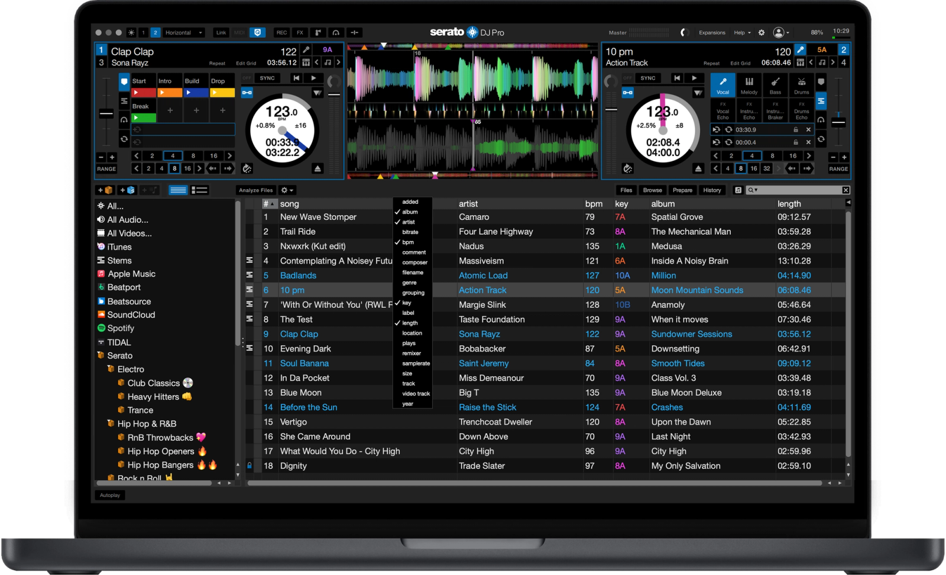
Task: Click the Analyze Files button
Action: click(x=256, y=190)
